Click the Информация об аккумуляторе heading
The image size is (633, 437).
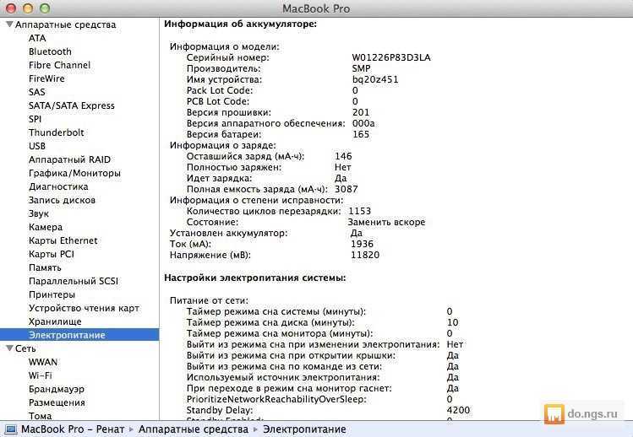pos(240,24)
